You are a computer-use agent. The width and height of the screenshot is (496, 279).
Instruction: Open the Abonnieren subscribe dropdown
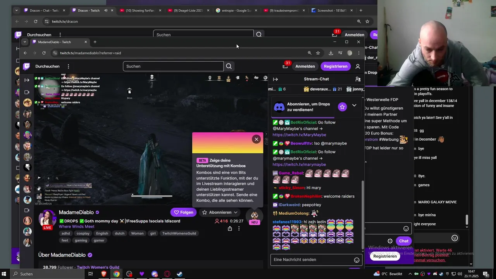(x=220, y=212)
